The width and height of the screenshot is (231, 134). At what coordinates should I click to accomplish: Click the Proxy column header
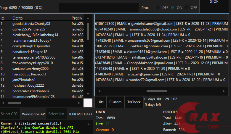coord(77,18)
